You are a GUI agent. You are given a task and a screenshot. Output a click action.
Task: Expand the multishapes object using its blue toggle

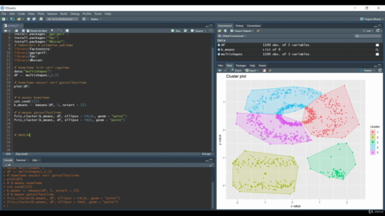pos(219,55)
